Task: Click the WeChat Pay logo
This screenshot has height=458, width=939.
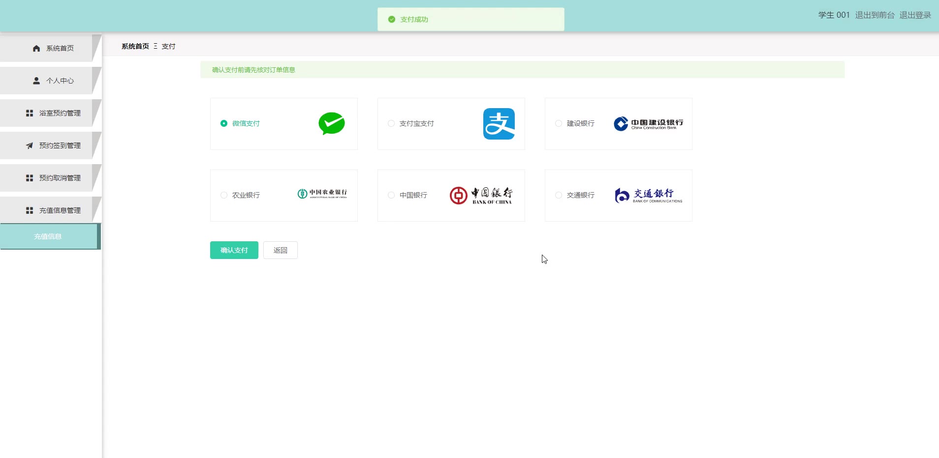Action: 332,124
